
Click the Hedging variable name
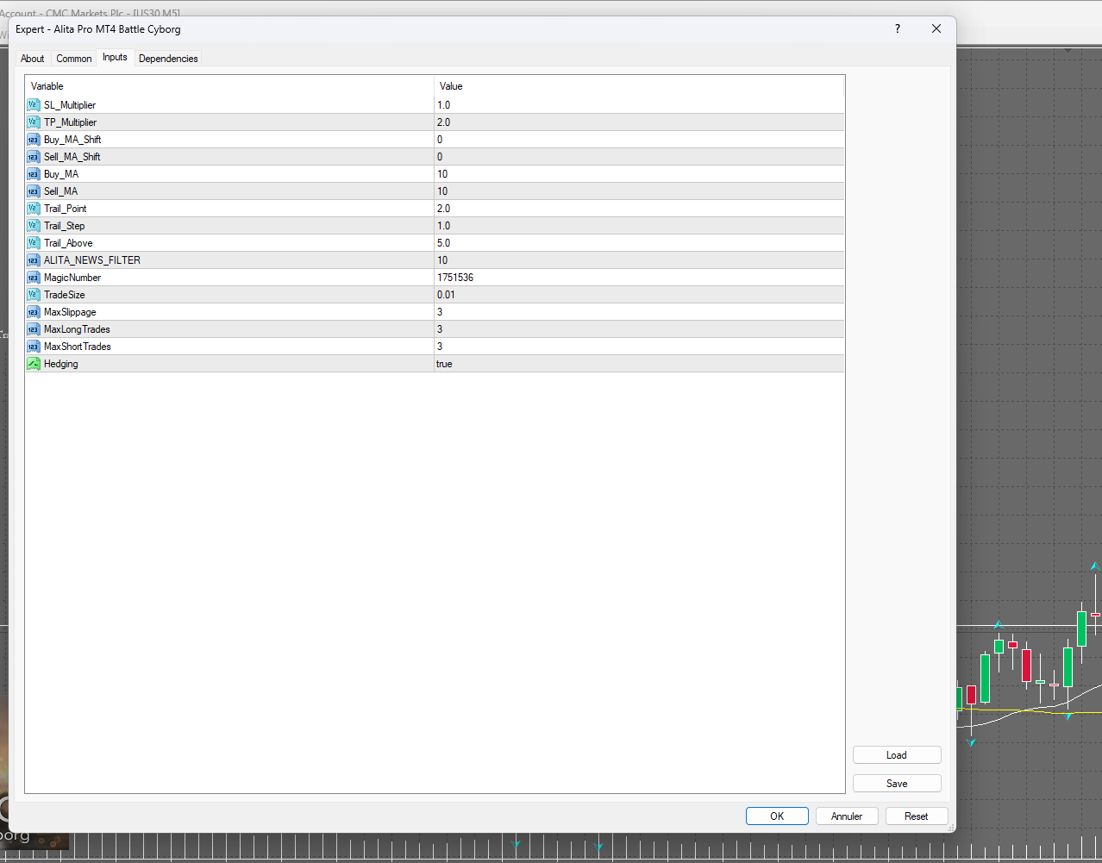(61, 364)
